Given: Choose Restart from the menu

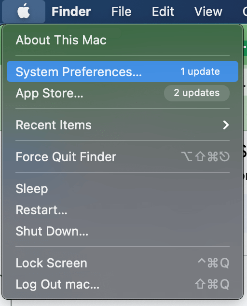Looking at the screenshot, I should coord(123,210).
